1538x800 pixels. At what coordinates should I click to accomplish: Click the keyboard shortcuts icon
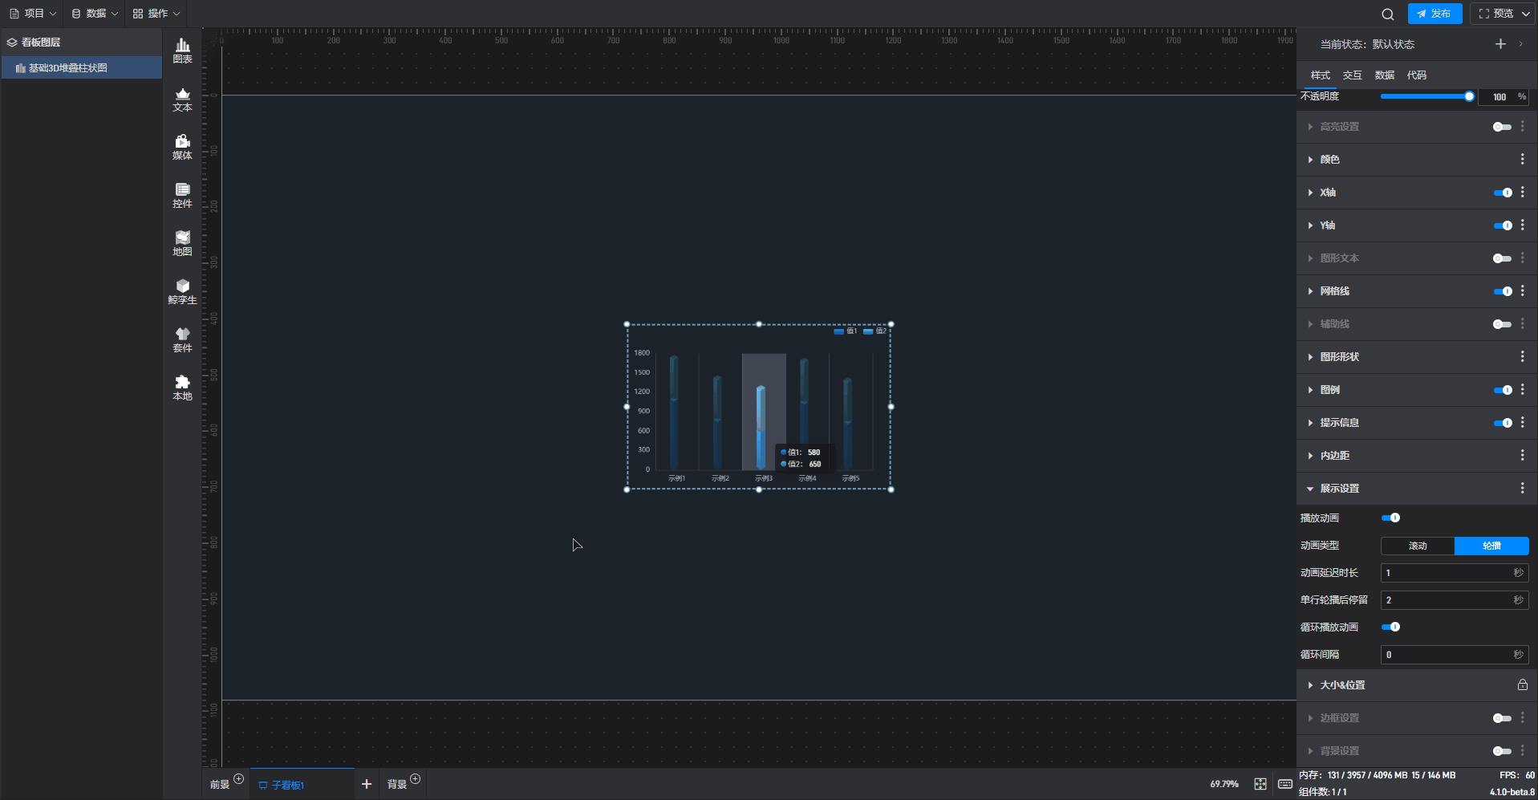[1284, 784]
